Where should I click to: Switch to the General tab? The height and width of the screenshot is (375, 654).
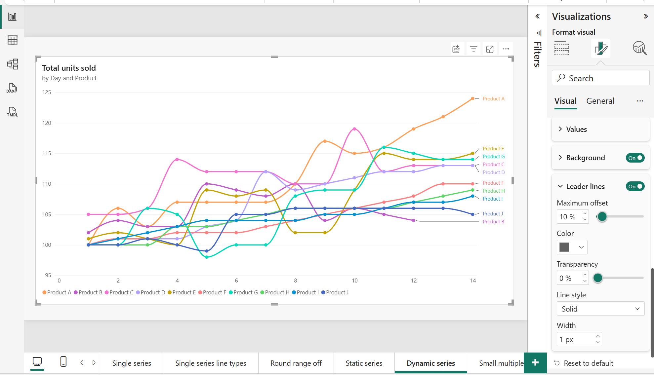point(600,101)
